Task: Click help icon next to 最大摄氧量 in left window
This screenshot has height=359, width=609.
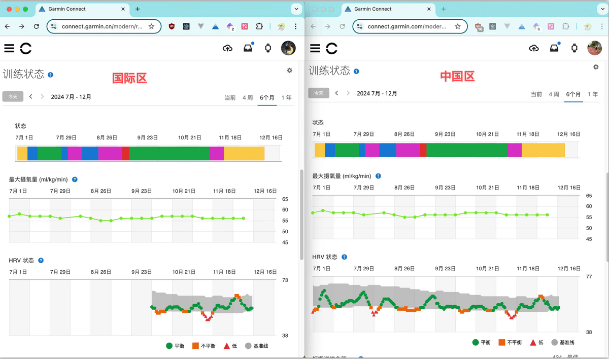Action: 75,179
